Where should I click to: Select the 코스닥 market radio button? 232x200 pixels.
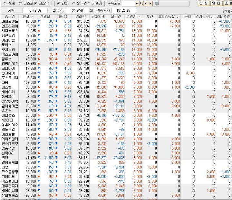tap(35, 4)
